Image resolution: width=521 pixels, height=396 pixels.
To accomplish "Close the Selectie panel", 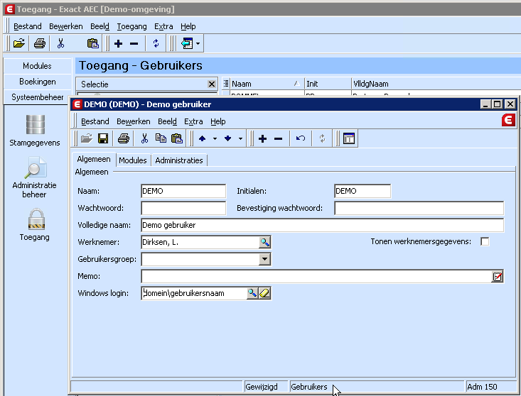I will 212,84.
